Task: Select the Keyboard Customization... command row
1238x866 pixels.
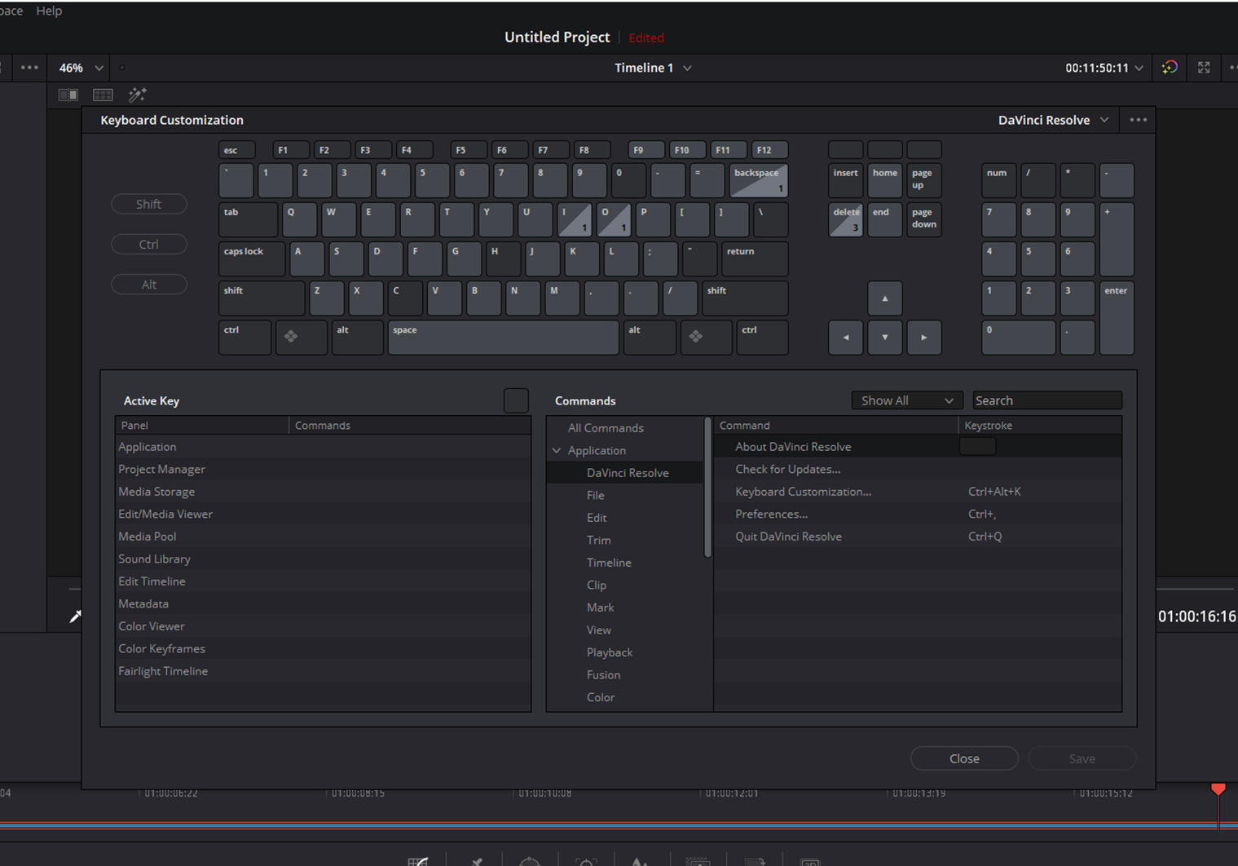Action: (918, 492)
